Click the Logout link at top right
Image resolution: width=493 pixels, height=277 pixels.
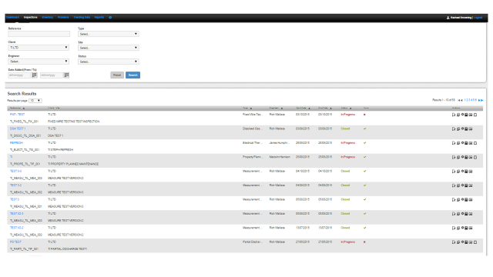point(478,18)
